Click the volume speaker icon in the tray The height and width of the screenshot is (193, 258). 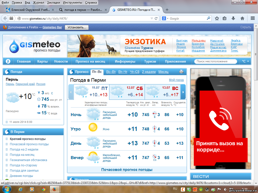point(225,189)
